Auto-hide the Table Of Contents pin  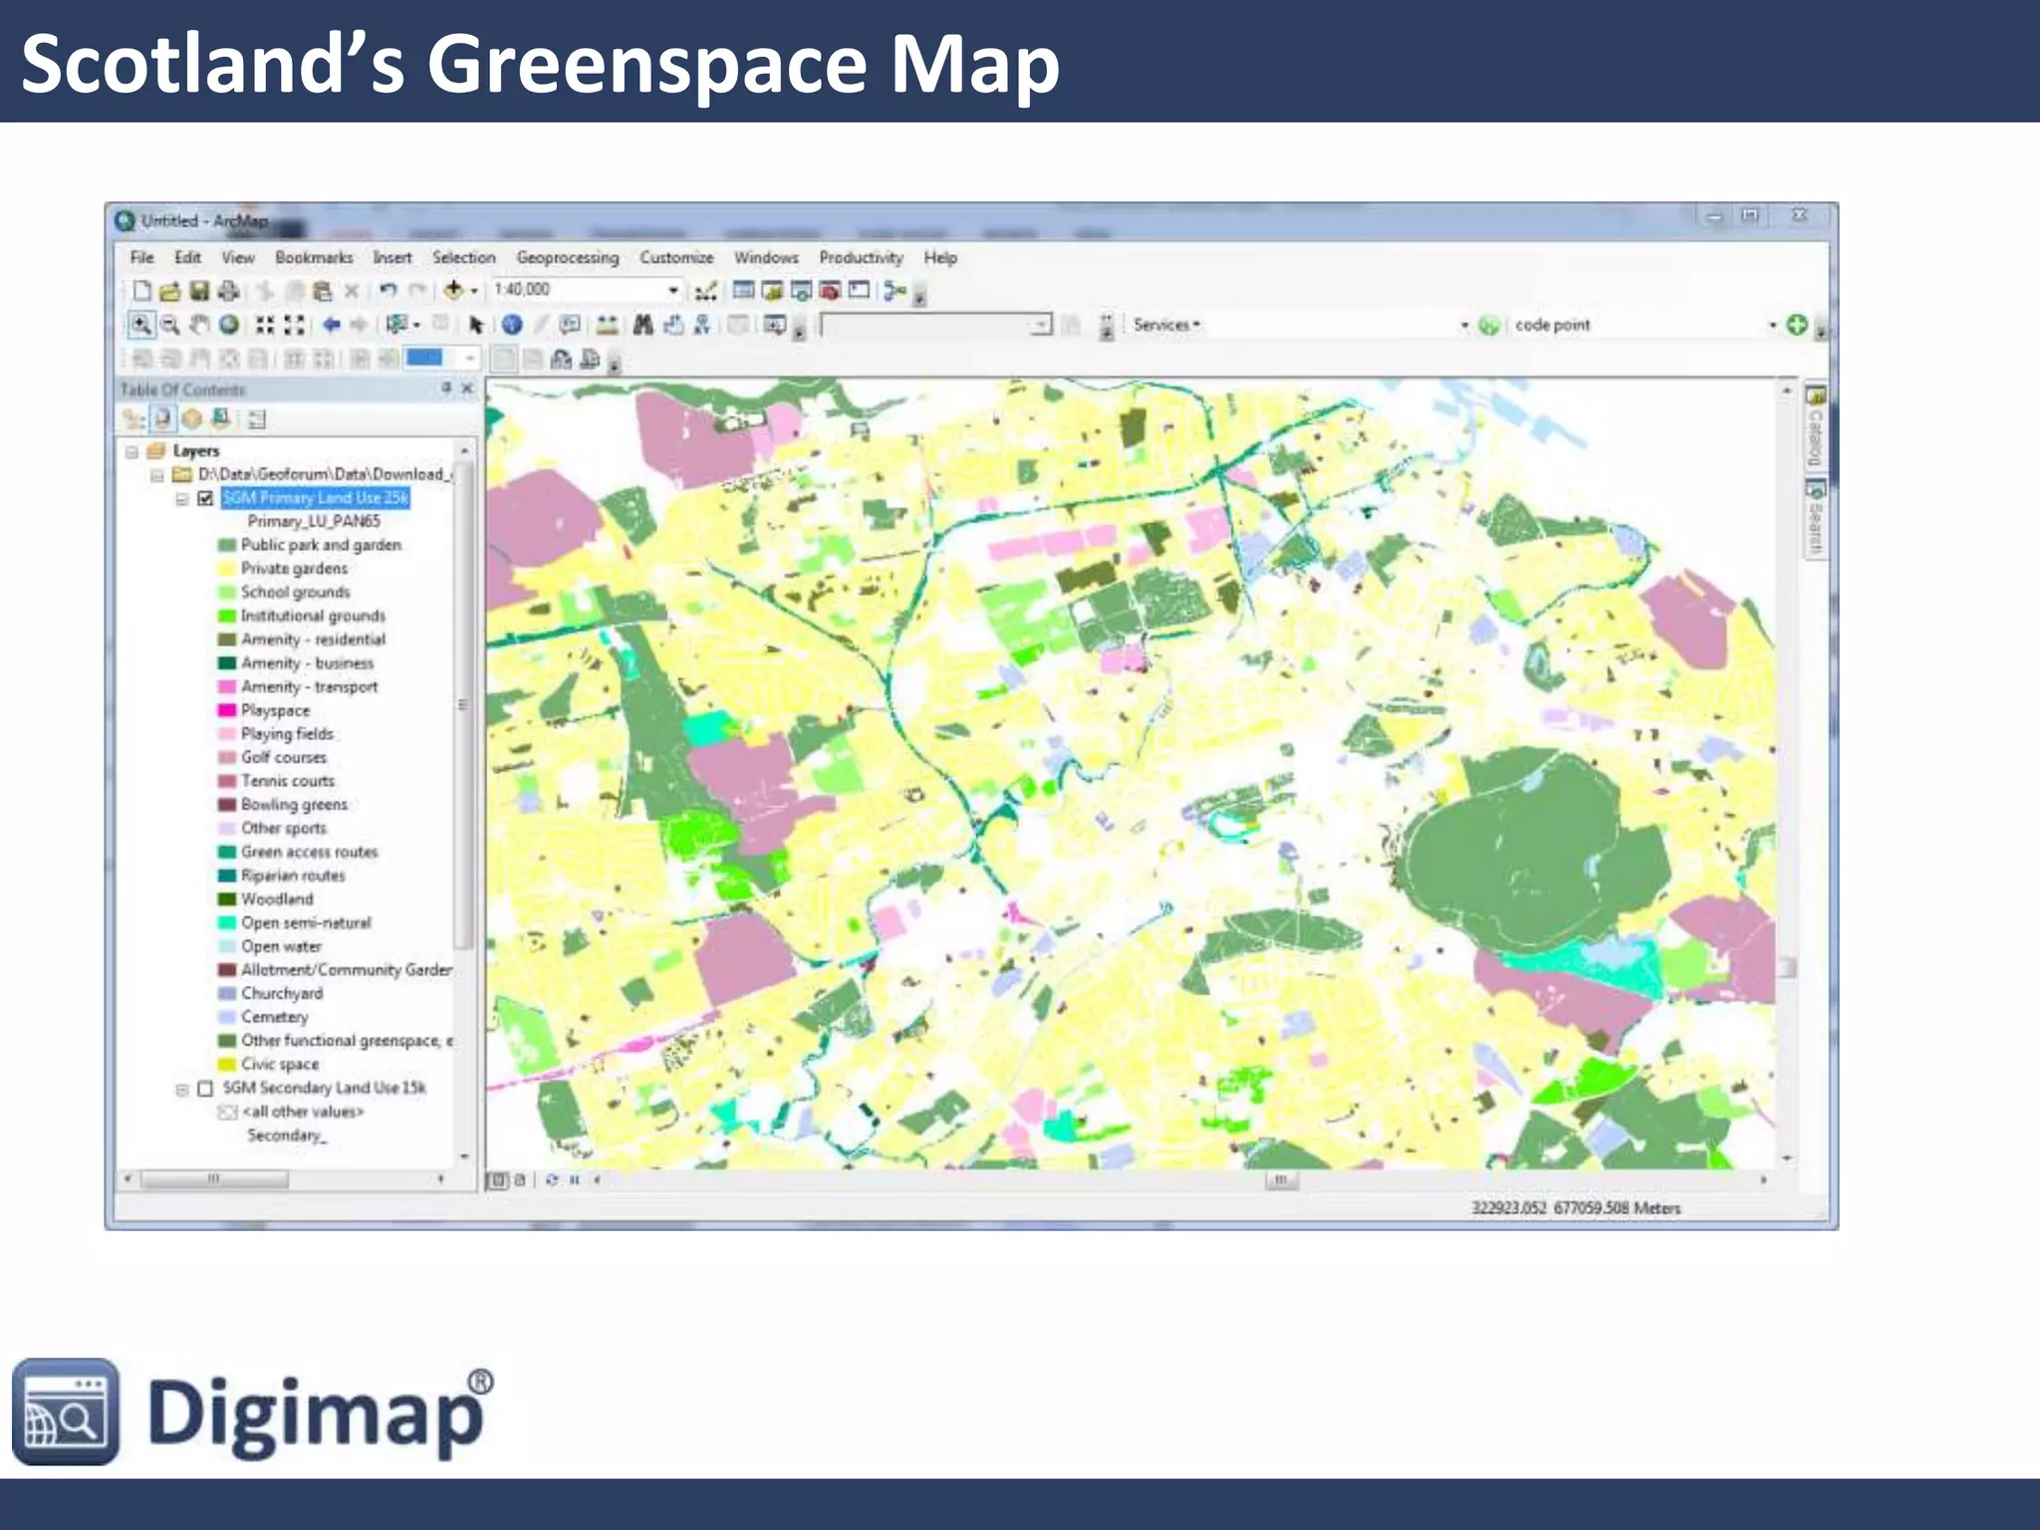coord(446,388)
